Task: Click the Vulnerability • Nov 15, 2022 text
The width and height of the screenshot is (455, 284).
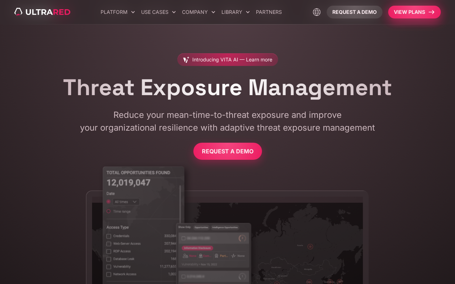Action: coord(199,264)
